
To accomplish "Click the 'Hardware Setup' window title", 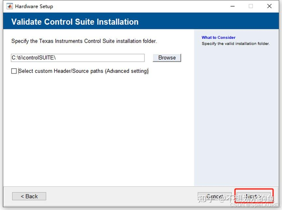I will pos(34,6).
